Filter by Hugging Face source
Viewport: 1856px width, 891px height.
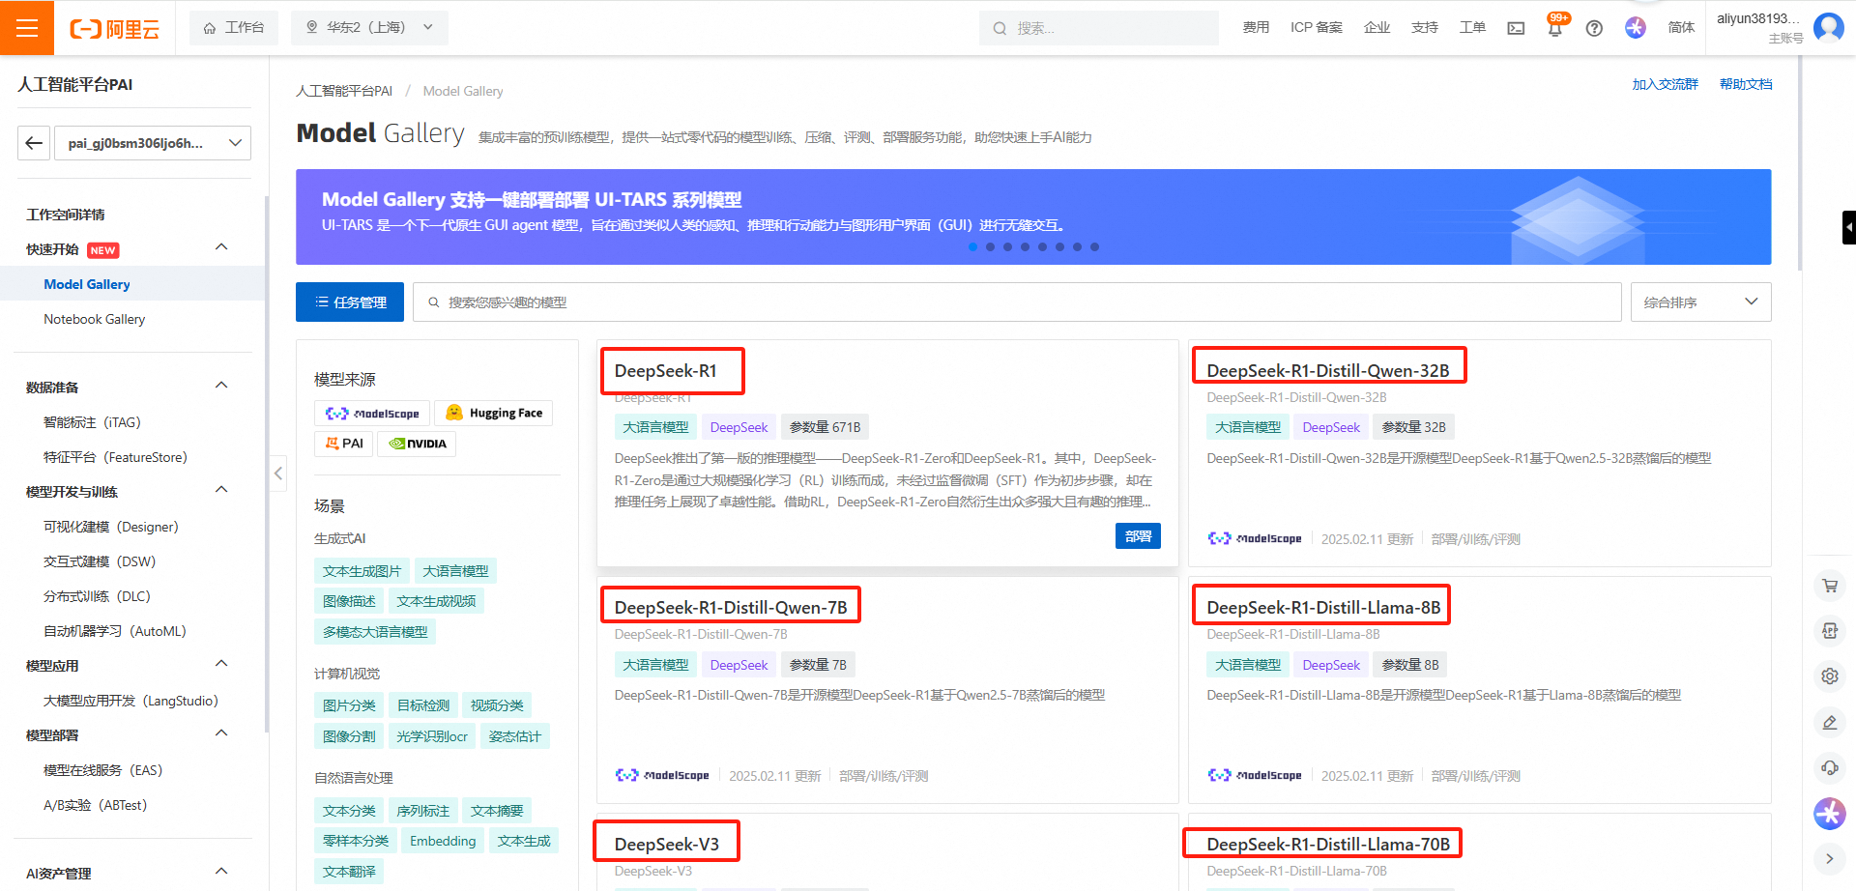[493, 414]
